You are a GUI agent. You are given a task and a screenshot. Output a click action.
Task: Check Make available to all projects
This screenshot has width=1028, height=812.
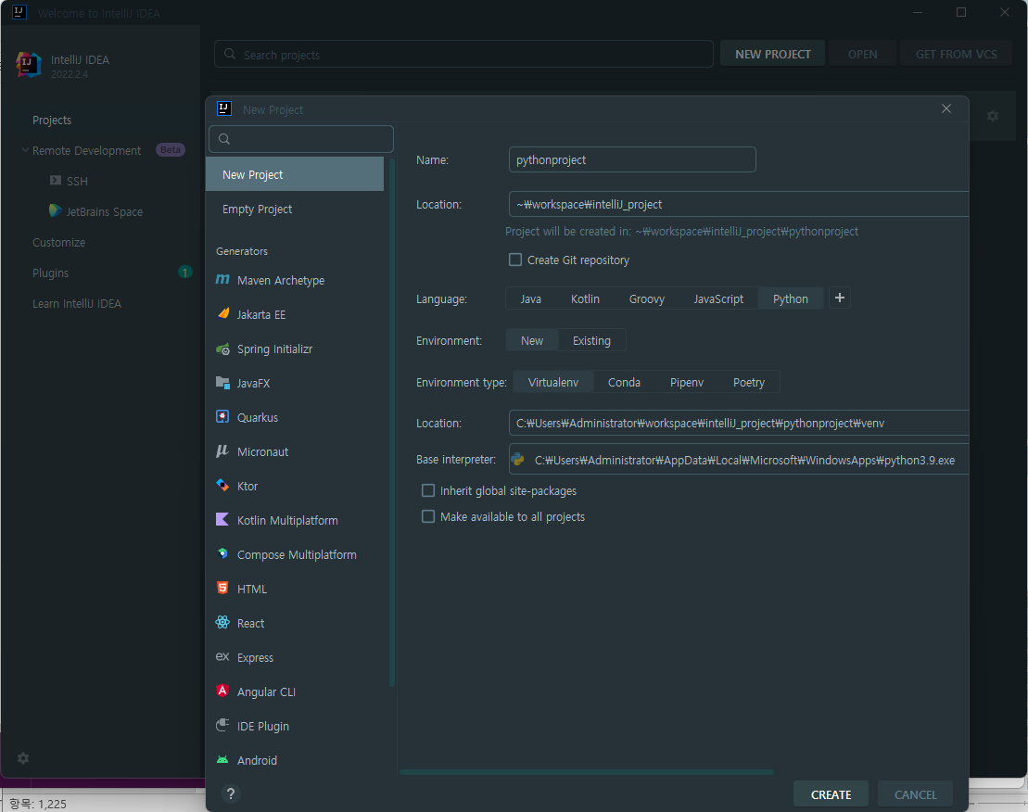(x=428, y=516)
